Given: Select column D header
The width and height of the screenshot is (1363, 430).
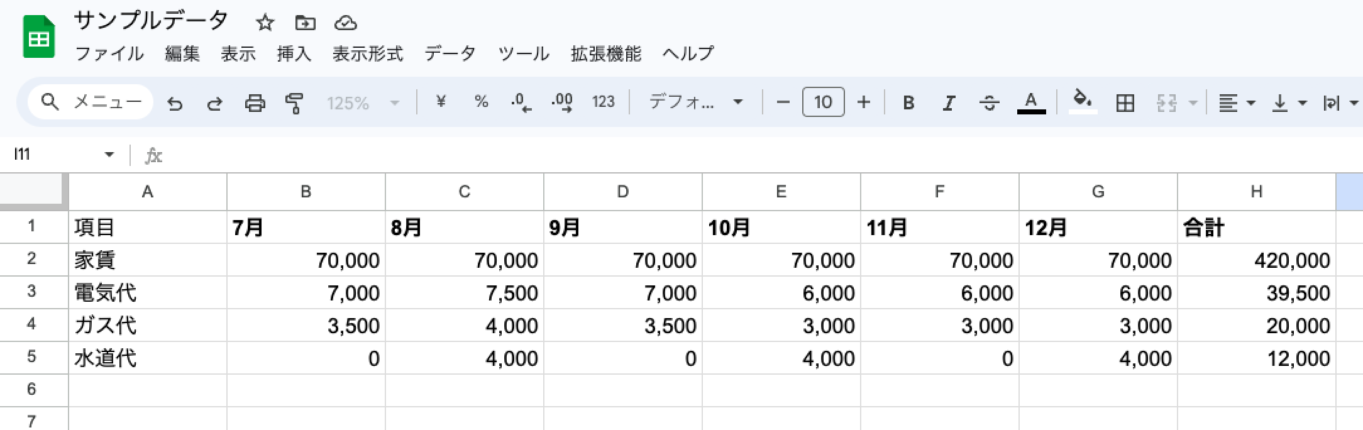Looking at the screenshot, I should tap(623, 192).
